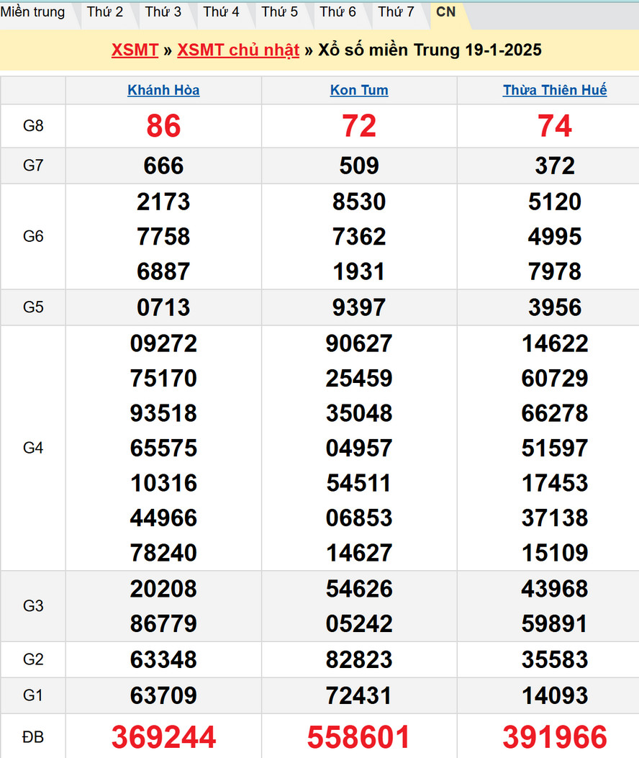Click the G4 row label

click(33, 448)
